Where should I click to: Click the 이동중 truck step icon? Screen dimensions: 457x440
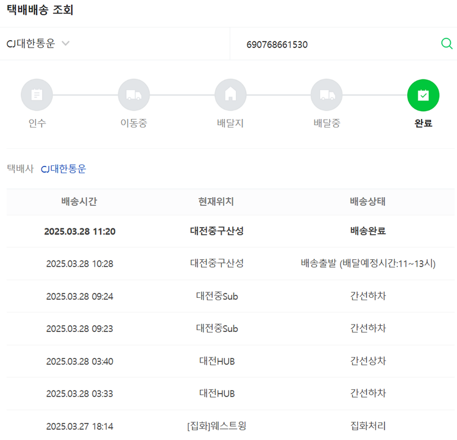pyautogui.click(x=133, y=95)
